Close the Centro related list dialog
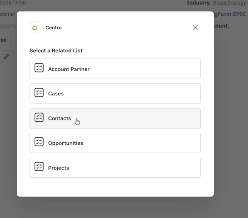Screen dimensions: 248x218 (x=195, y=28)
